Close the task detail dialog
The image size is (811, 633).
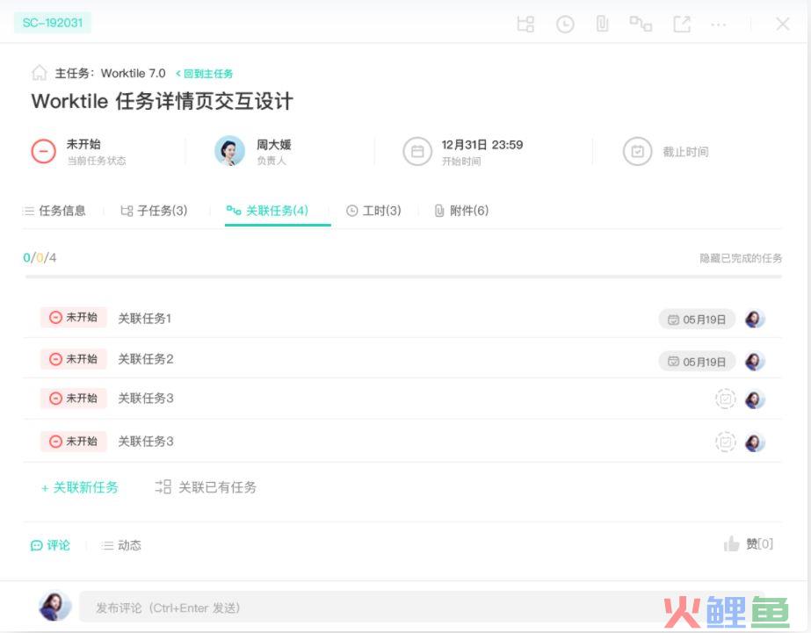(x=783, y=24)
